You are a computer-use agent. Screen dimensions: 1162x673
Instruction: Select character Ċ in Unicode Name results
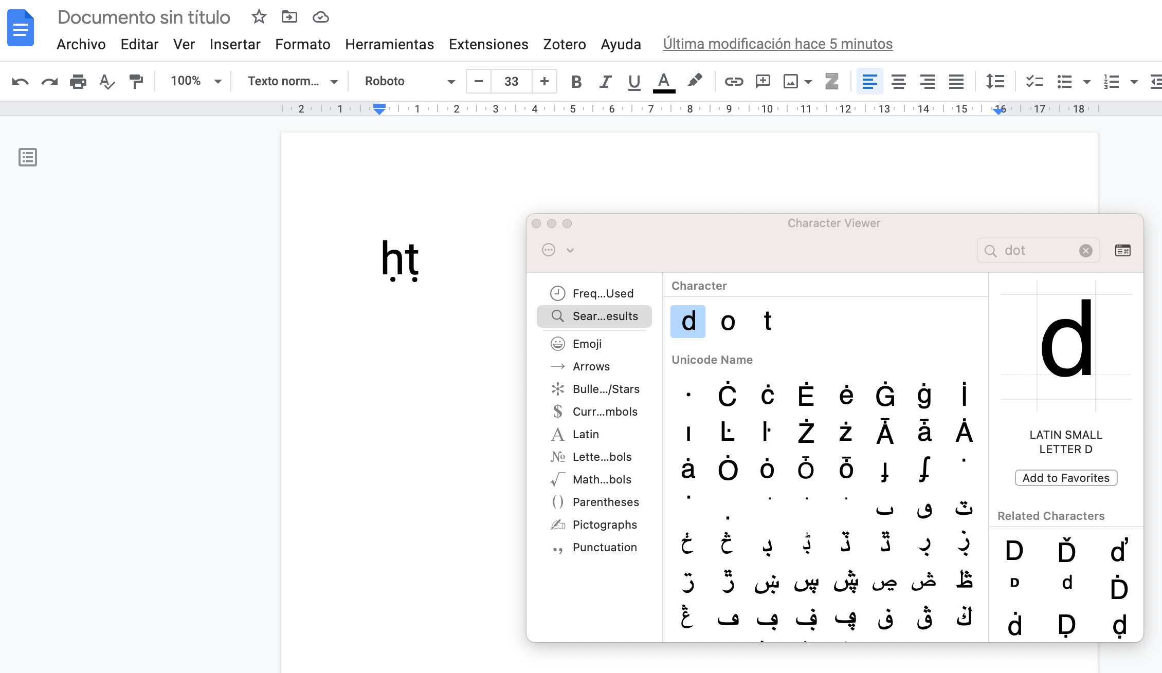click(727, 395)
